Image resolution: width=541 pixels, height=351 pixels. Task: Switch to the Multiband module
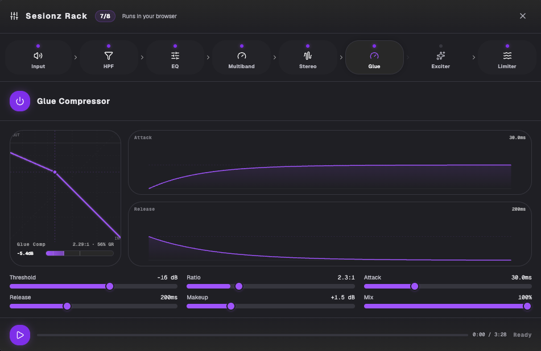click(x=242, y=57)
